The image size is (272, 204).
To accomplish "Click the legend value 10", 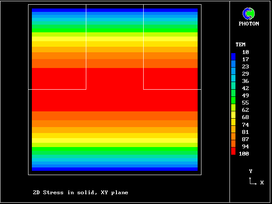I will (246, 52).
